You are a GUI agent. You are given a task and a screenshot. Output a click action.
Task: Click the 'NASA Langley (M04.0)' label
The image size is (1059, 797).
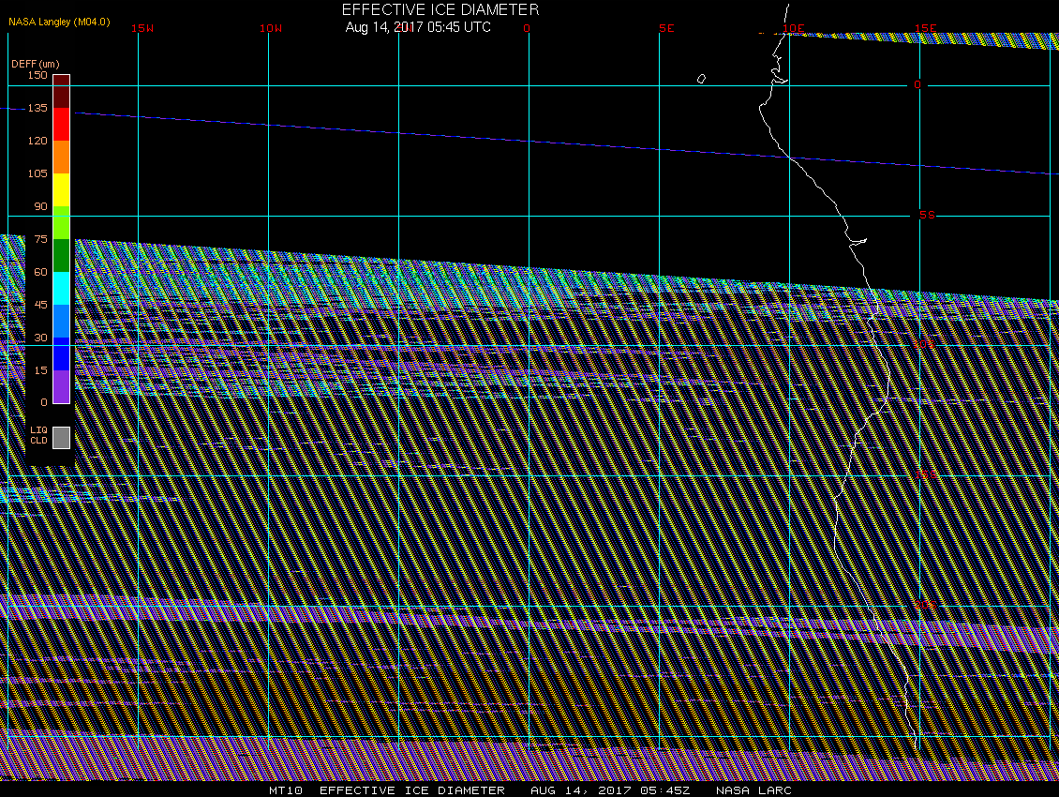click(x=59, y=22)
